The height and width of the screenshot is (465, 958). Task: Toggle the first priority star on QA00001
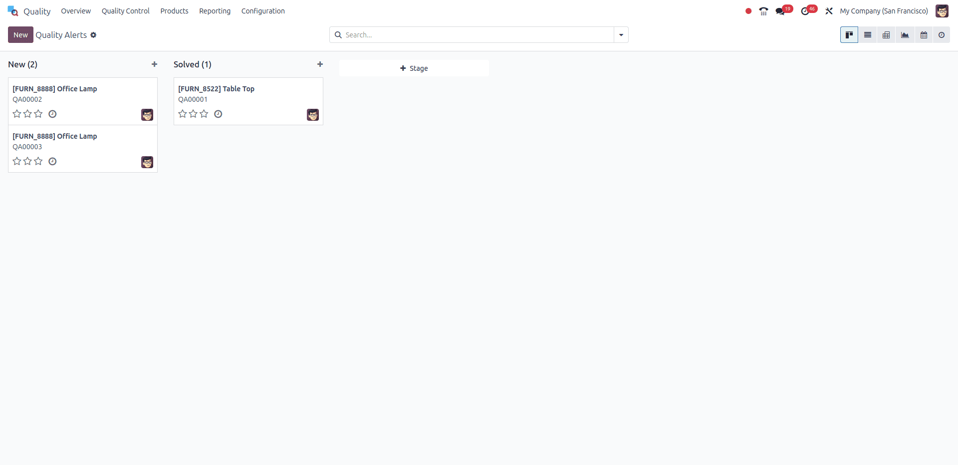coord(182,114)
